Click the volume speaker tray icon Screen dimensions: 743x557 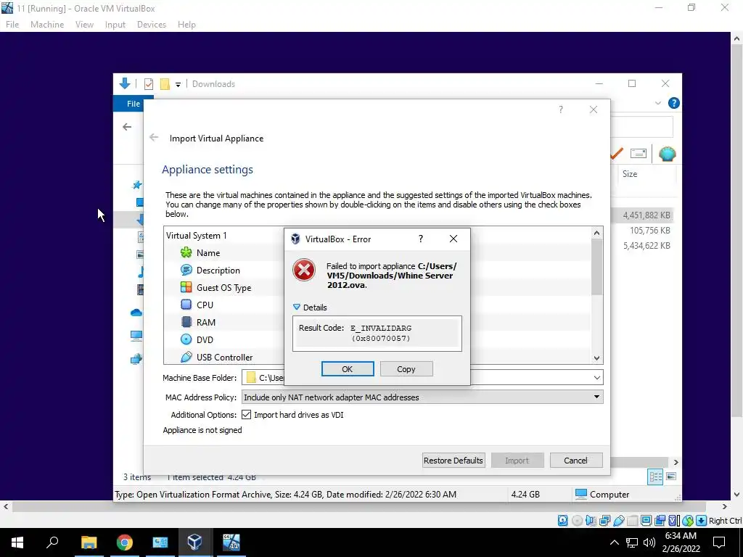point(649,542)
